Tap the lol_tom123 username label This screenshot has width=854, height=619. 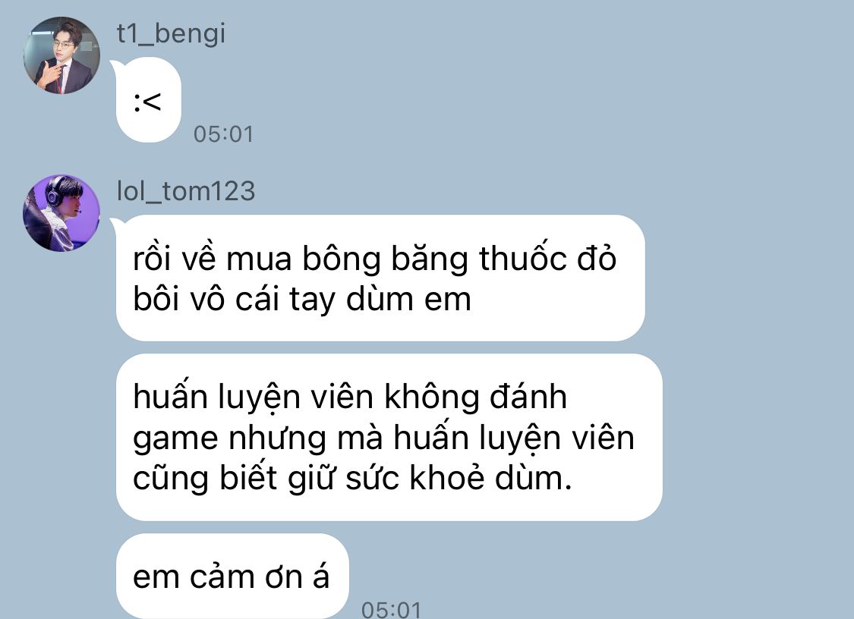tap(186, 192)
